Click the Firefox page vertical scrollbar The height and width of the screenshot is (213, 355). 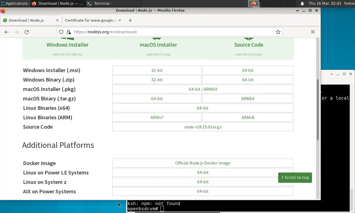(x=318, y=110)
